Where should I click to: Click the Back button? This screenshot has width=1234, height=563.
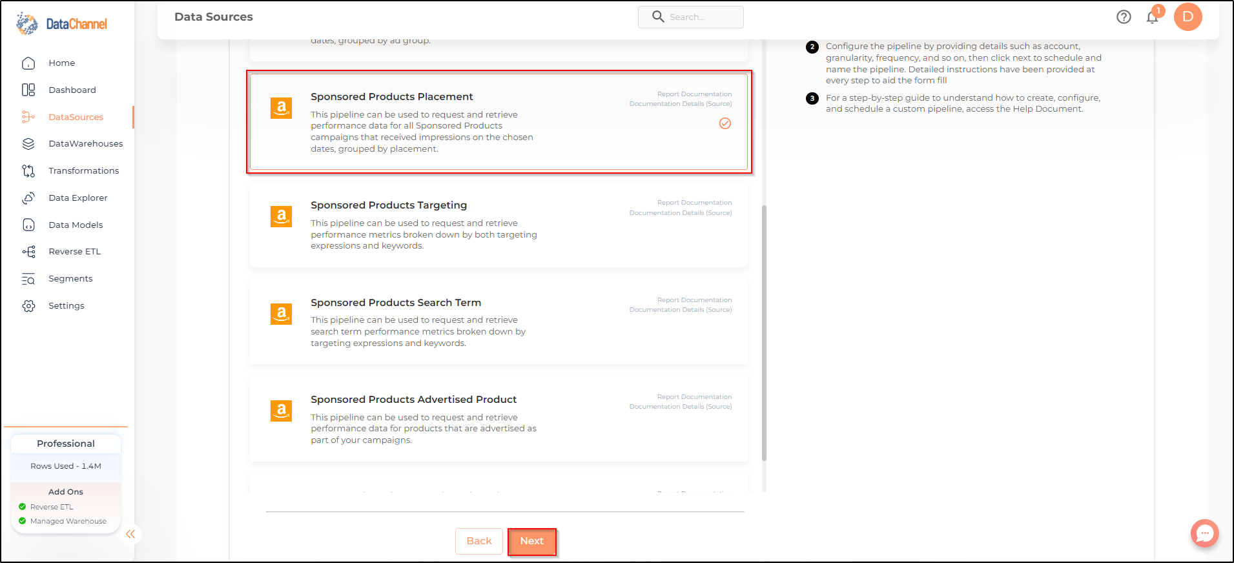tap(479, 541)
